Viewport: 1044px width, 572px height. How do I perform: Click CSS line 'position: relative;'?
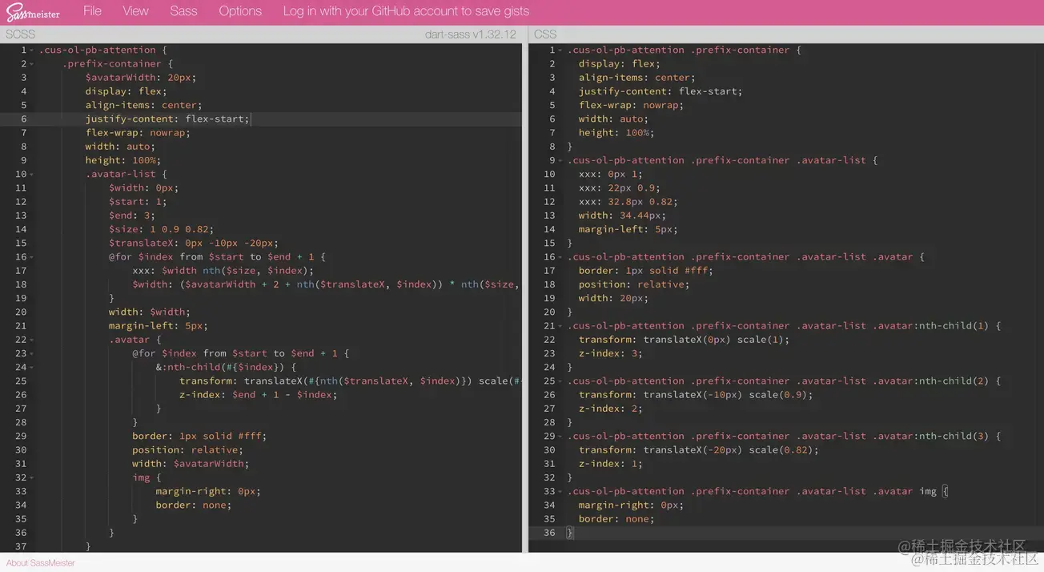(634, 284)
